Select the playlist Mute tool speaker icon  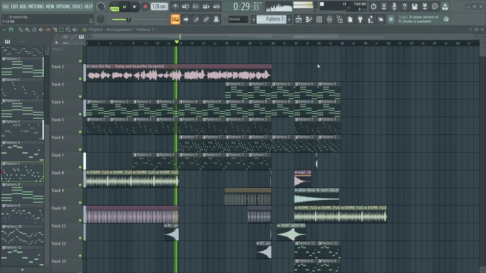pos(41,30)
